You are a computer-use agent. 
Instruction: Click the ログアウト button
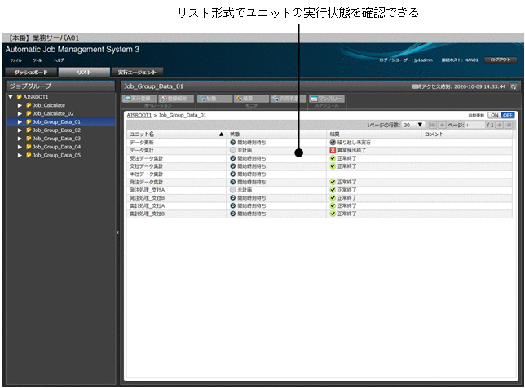coord(501,60)
